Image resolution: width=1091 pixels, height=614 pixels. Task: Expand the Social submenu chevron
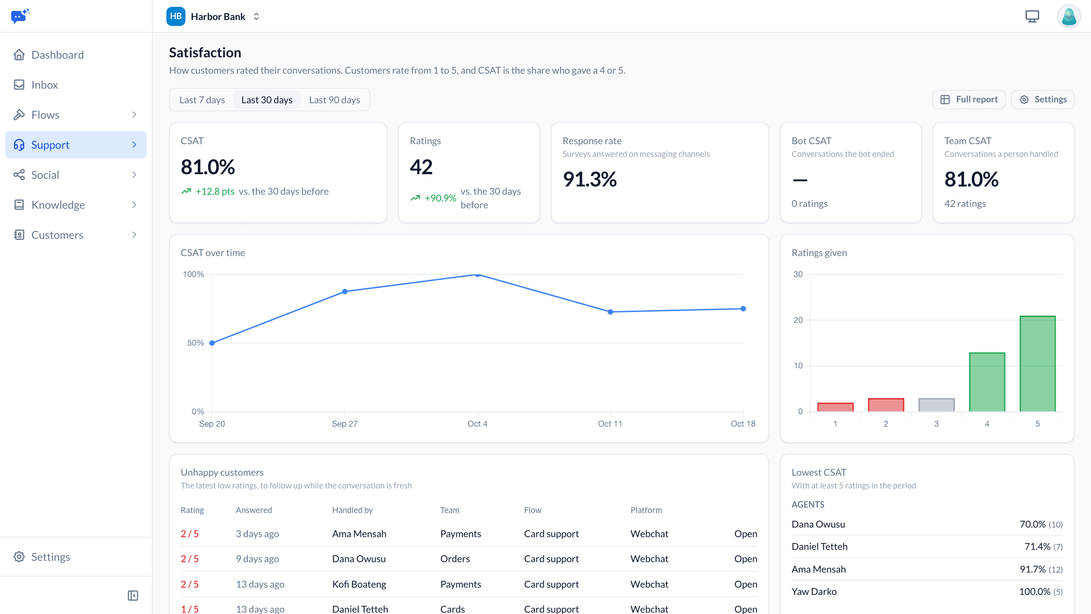point(134,175)
